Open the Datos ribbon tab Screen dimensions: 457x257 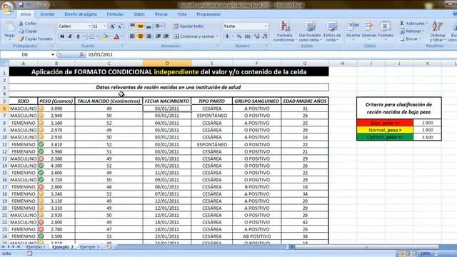point(139,14)
